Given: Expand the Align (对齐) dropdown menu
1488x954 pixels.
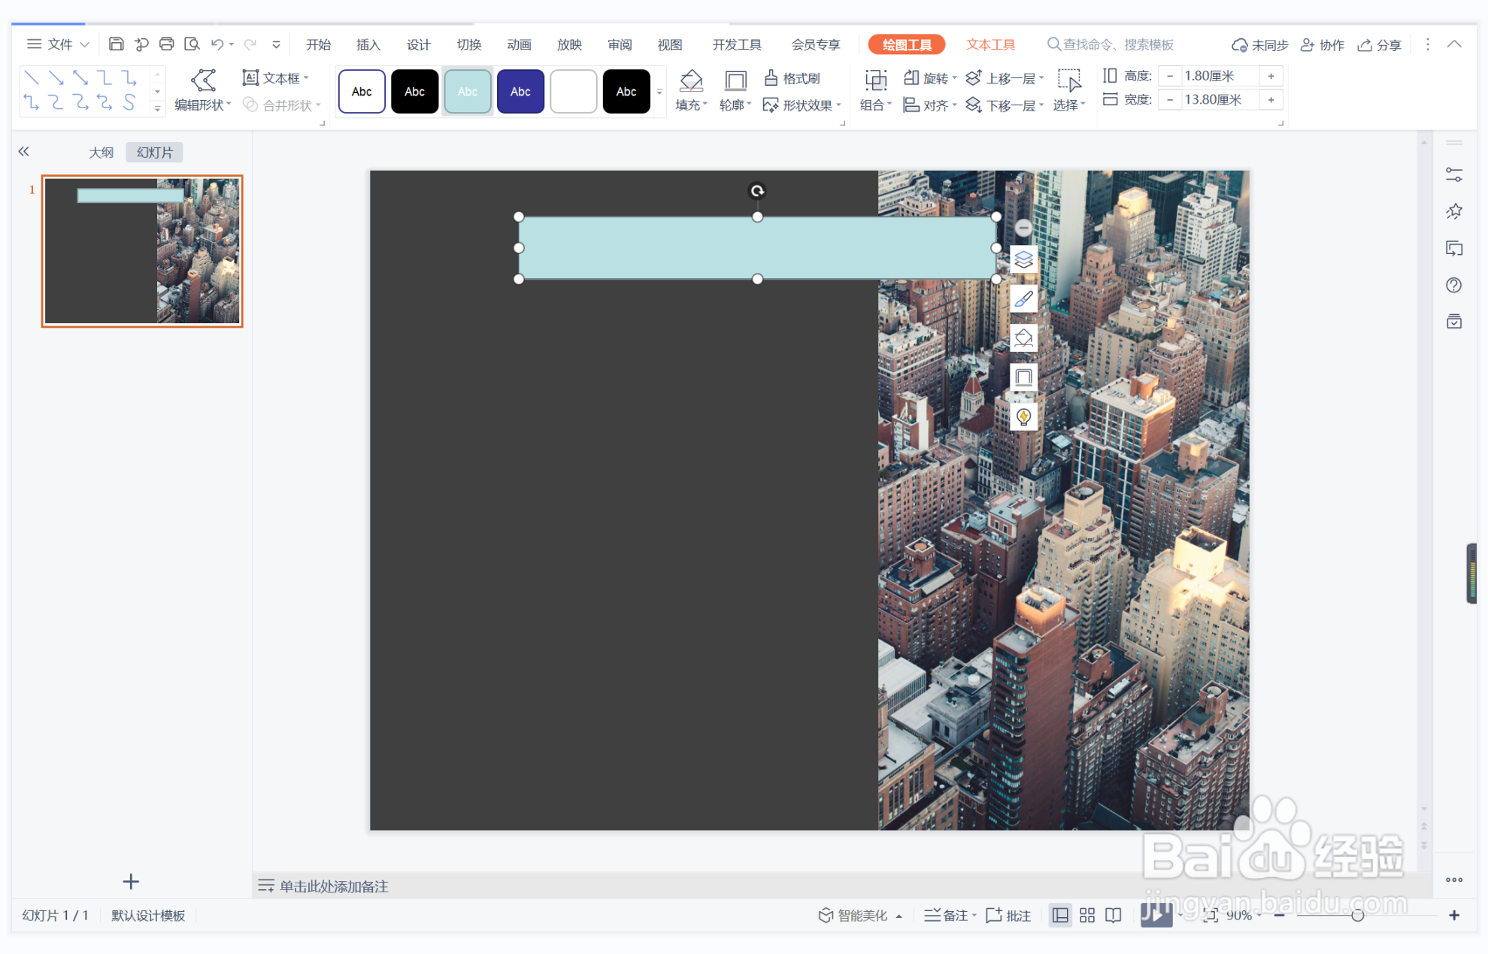Looking at the screenshot, I should pos(931,105).
